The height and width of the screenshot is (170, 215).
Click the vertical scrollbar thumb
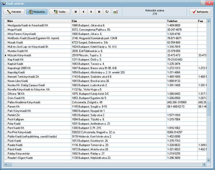pos(208,109)
